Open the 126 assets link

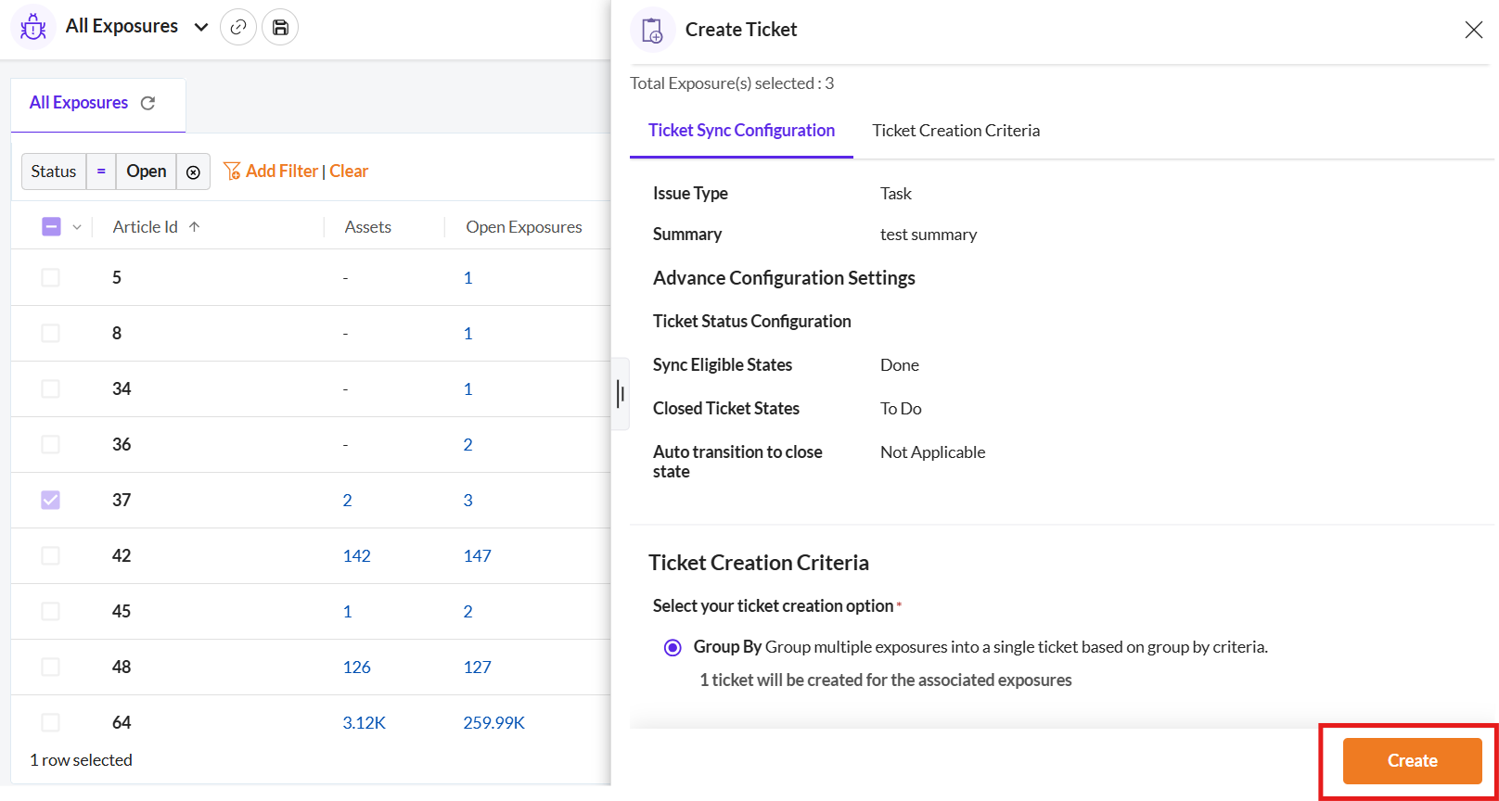pyautogui.click(x=356, y=667)
